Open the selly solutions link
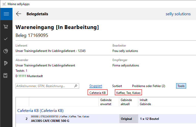Viewport: 196px width, 127px height. 178,14
